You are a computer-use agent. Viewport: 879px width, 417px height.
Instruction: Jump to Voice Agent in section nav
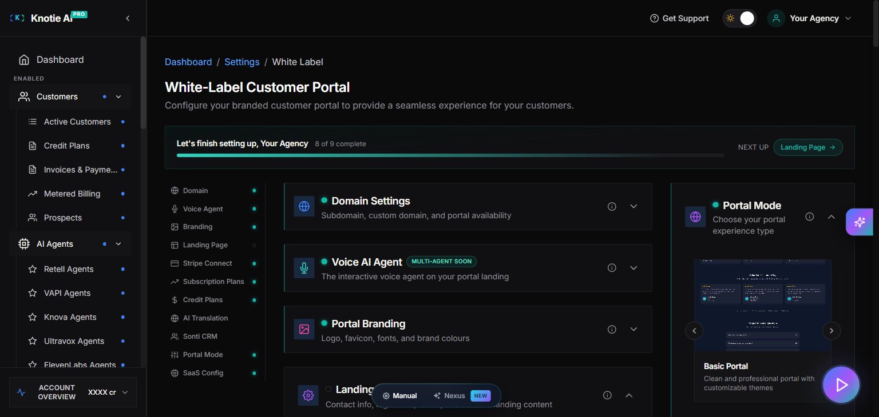coord(213,209)
